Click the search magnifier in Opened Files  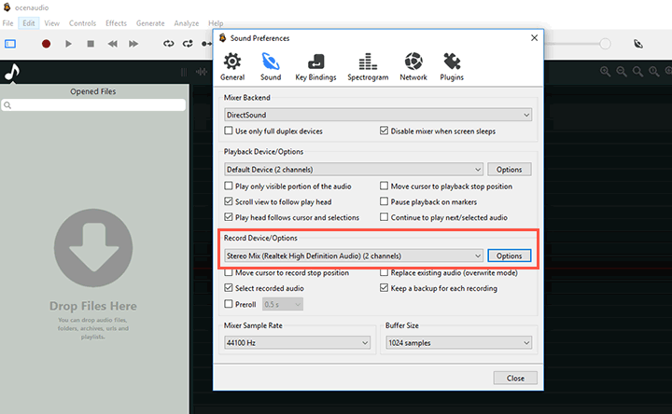pos(7,104)
